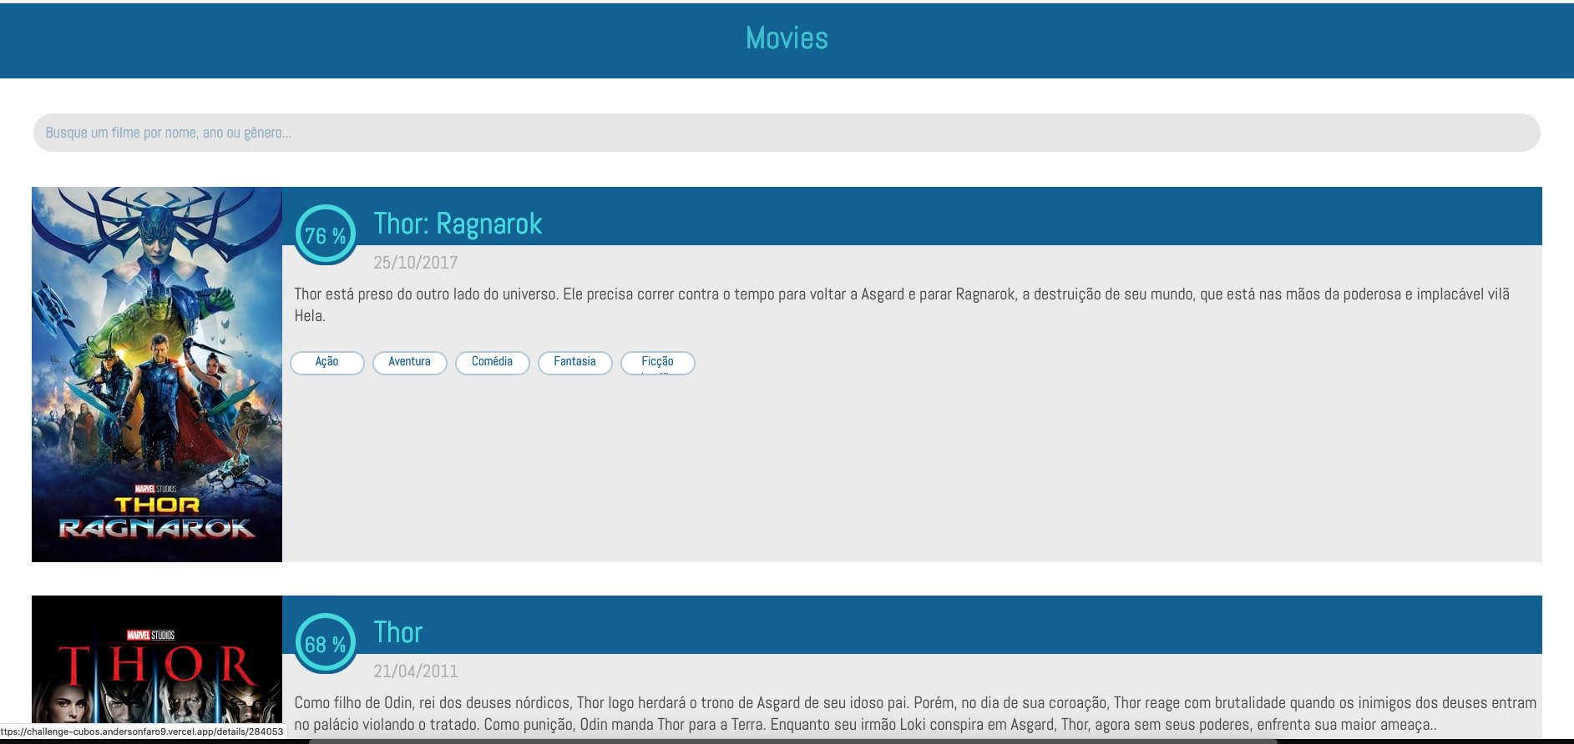Click the 68 % rating circle
This screenshot has height=744, width=1574.
(x=326, y=644)
